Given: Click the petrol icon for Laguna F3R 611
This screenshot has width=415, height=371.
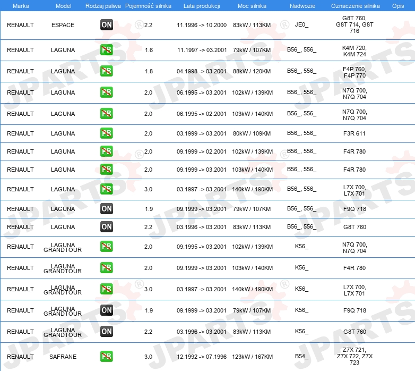Looking at the screenshot, I should coord(107,133).
